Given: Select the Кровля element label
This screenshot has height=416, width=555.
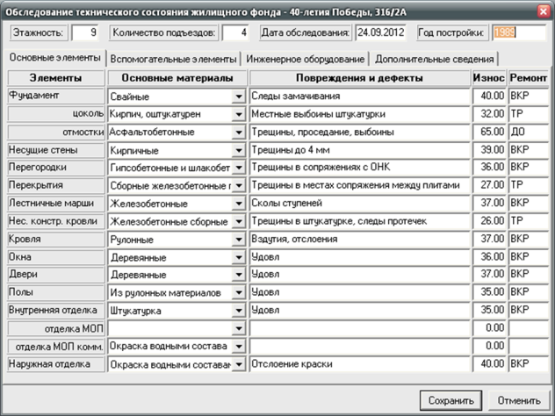Looking at the screenshot, I should [x=56, y=240].
